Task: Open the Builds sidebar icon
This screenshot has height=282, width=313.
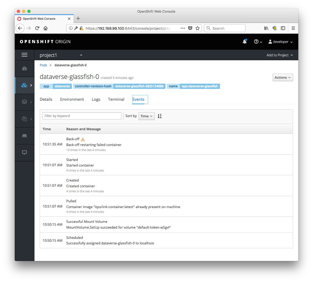Action: click(24, 102)
